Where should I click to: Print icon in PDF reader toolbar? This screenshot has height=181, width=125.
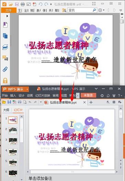tap(23, 4)
